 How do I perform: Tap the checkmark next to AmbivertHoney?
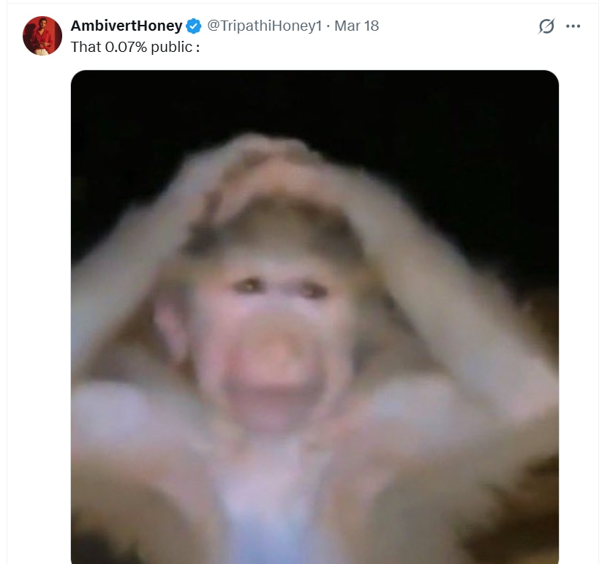[x=194, y=26]
